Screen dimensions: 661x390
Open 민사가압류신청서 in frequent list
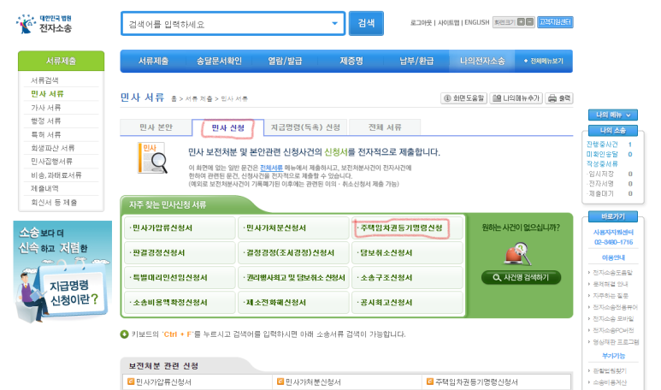coord(180,228)
